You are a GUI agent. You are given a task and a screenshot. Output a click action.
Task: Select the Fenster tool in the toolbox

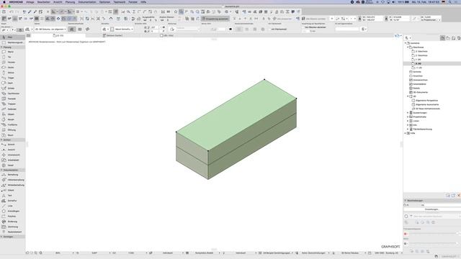pyautogui.click(x=12, y=63)
